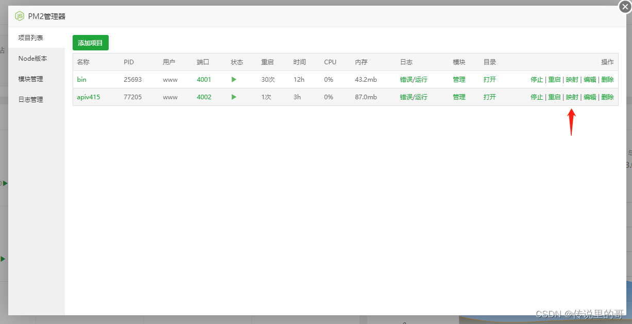Click the 添加项目 button
632x324 pixels.
click(91, 43)
